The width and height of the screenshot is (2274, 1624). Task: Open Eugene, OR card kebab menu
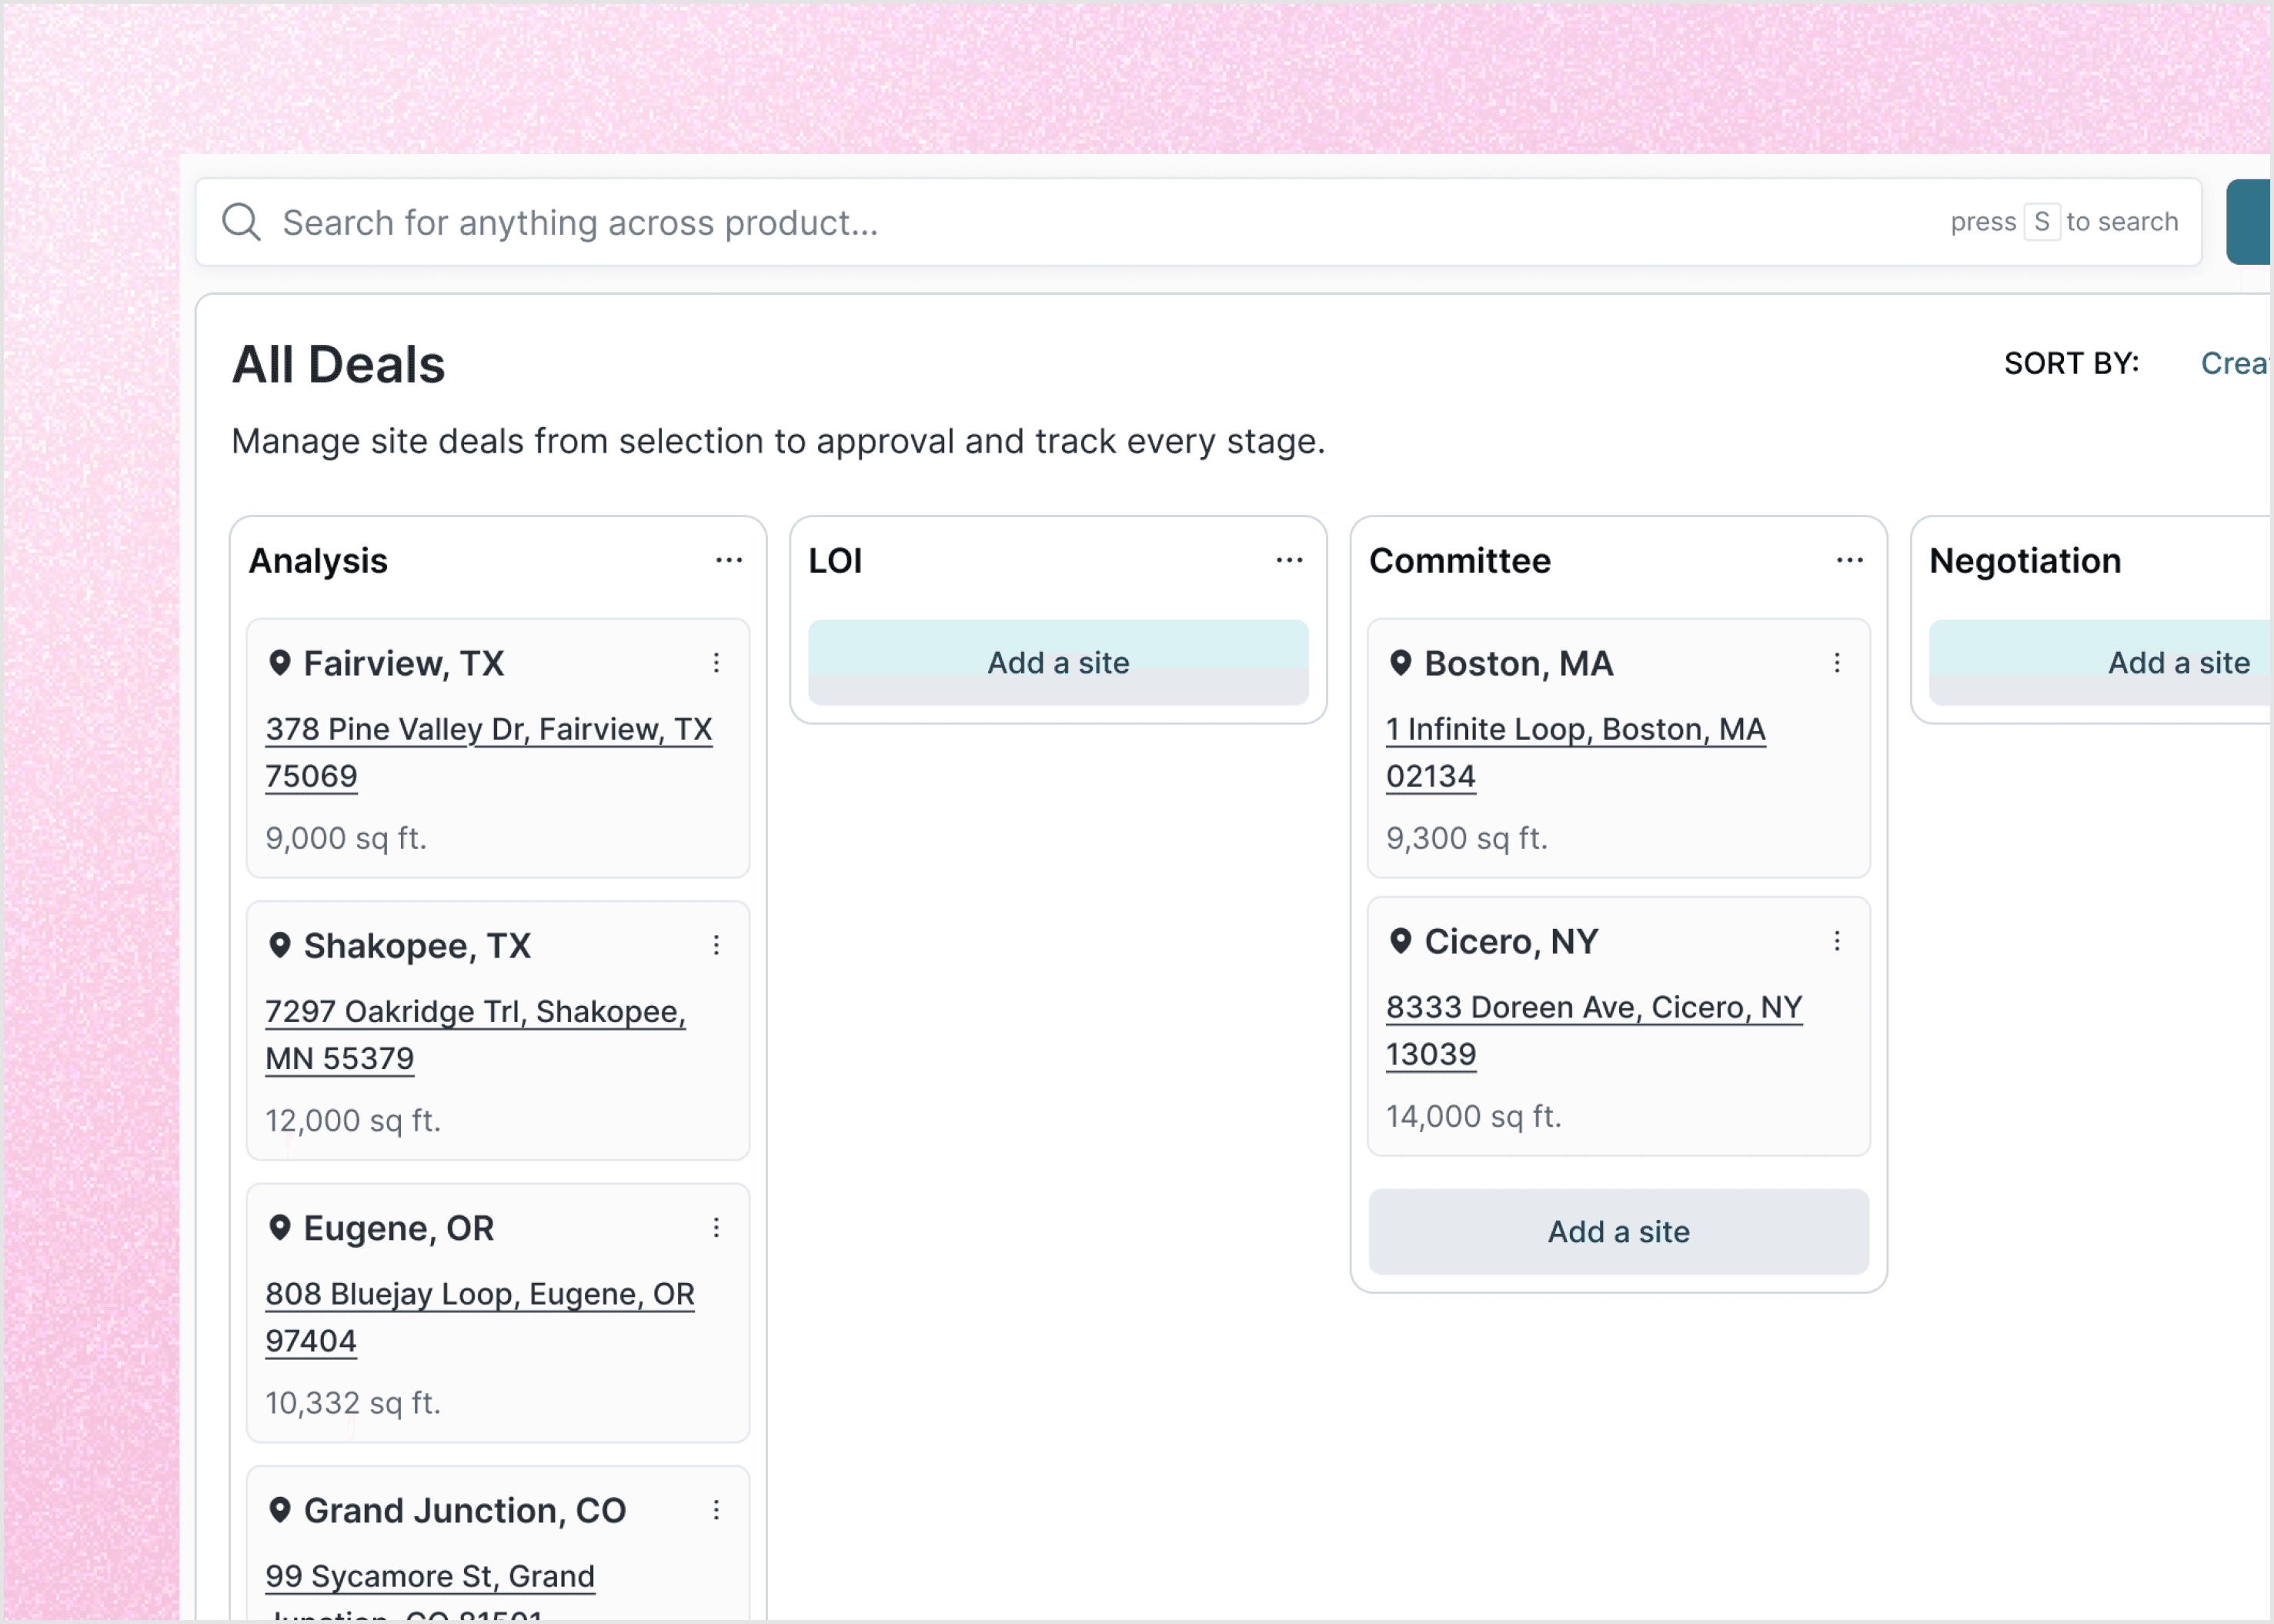(716, 1228)
